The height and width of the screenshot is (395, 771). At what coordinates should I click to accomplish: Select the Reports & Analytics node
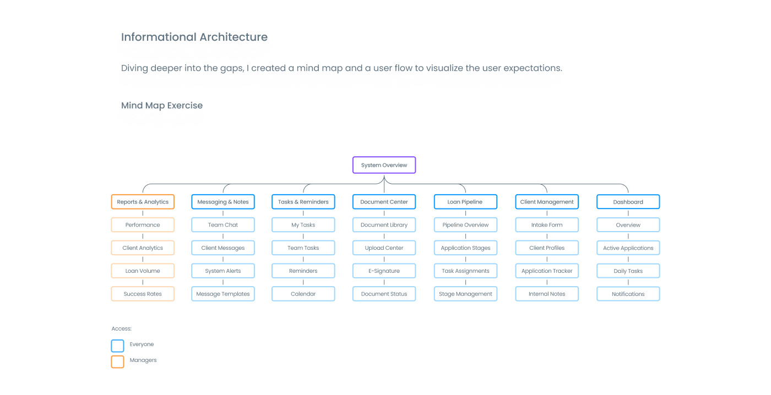(x=143, y=202)
